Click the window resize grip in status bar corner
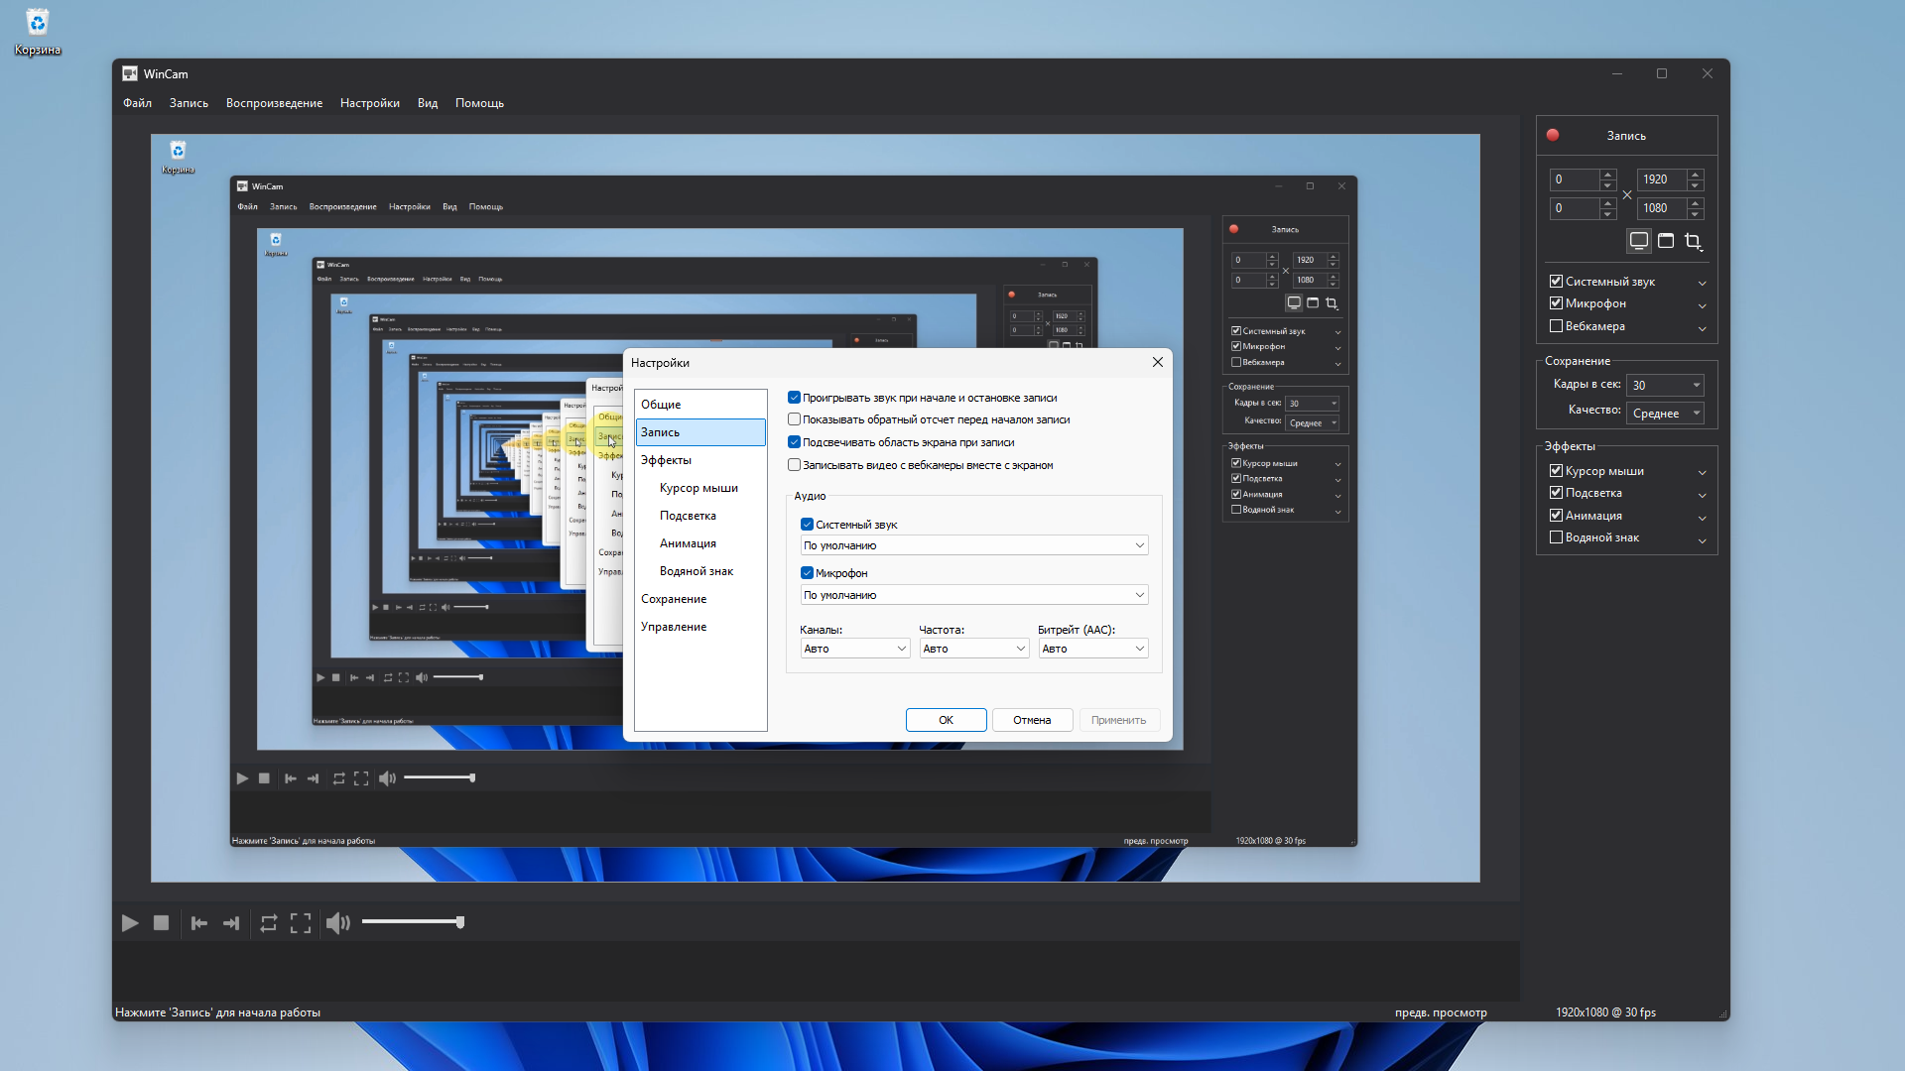The image size is (1905, 1071). tap(1723, 1014)
